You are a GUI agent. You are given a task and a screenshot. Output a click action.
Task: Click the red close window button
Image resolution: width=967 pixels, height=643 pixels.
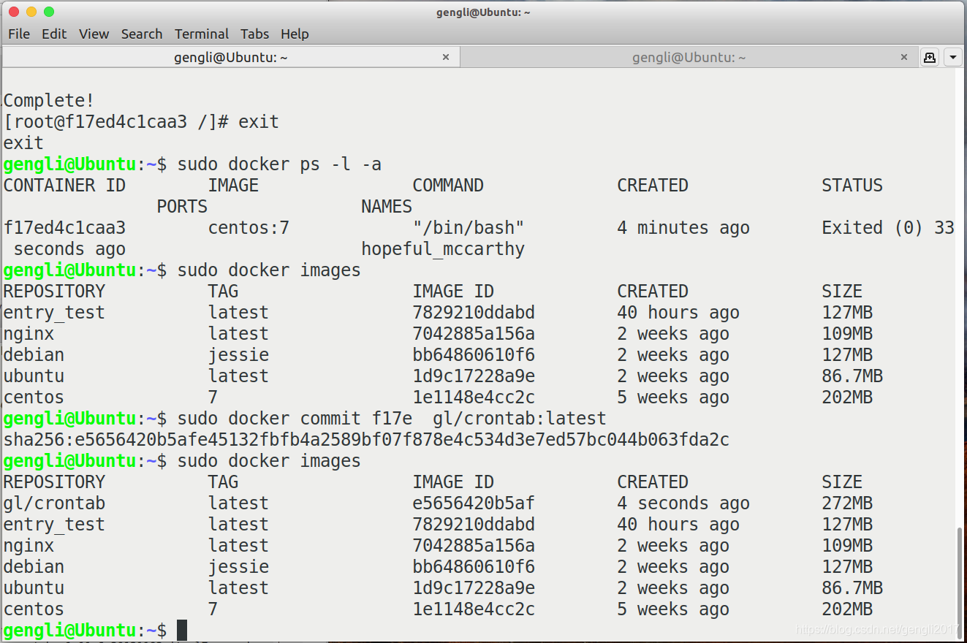click(x=14, y=12)
